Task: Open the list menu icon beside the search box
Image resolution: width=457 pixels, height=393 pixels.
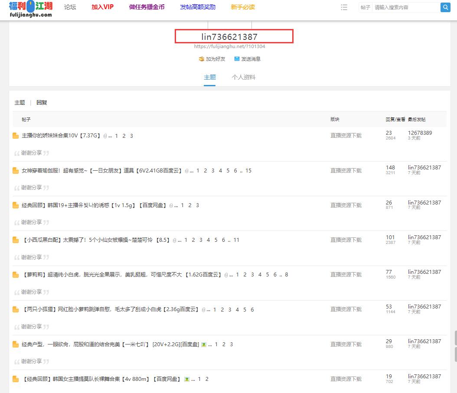Action: click(344, 7)
